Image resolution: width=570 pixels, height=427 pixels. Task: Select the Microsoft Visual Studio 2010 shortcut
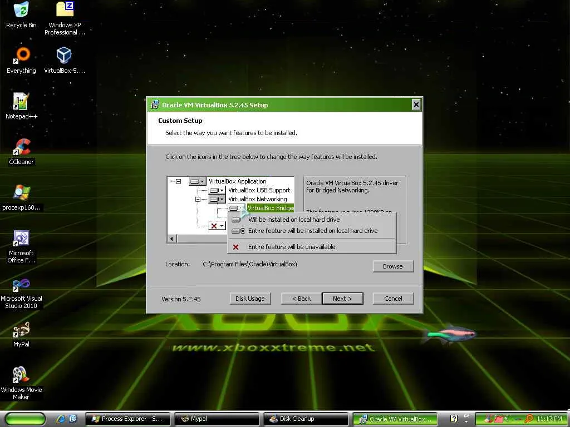pos(21,294)
